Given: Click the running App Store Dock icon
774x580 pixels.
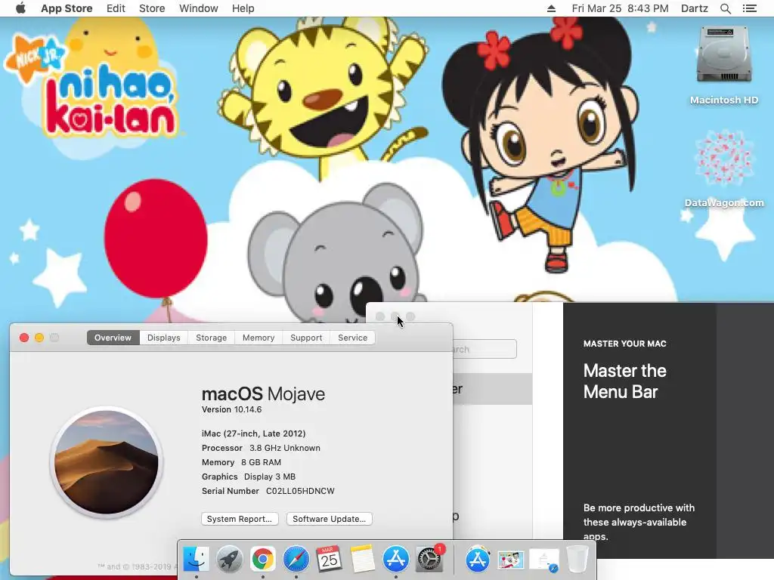Looking at the screenshot, I should pyautogui.click(x=396, y=560).
